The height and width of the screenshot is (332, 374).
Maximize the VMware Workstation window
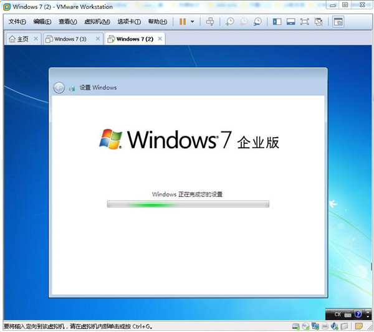pyautogui.click(x=345, y=5)
